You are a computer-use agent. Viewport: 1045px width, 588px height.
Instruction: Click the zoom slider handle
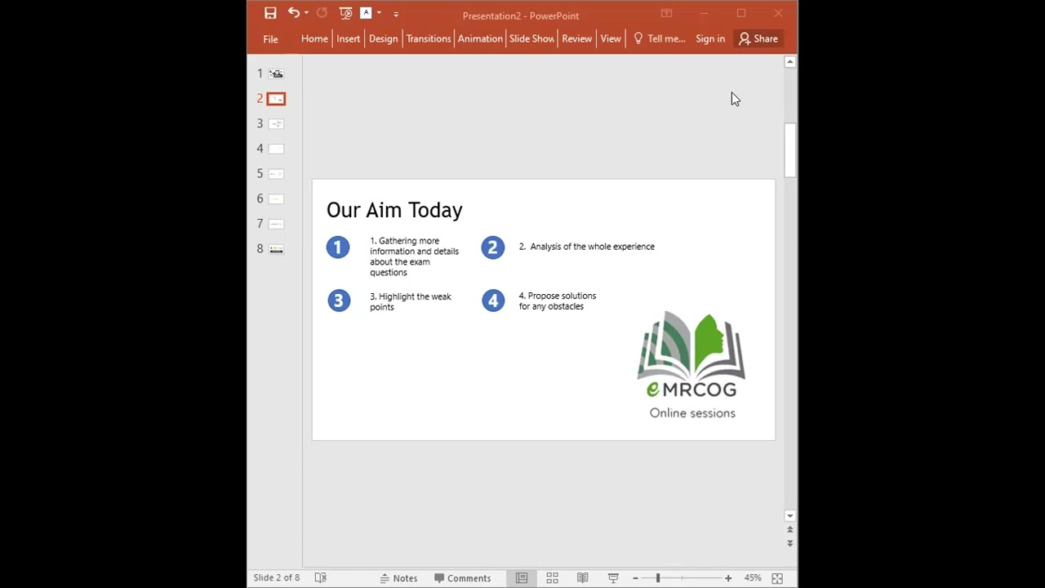(657, 578)
